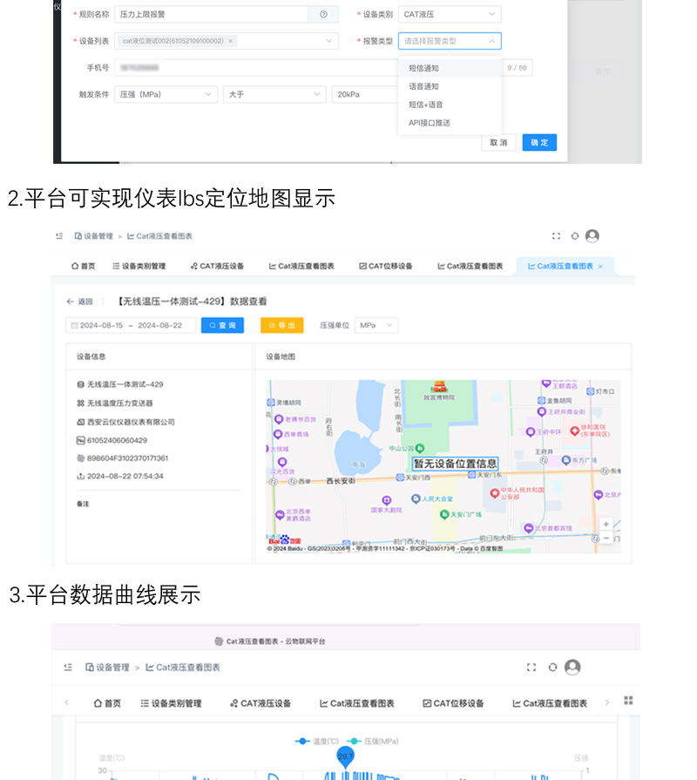Open the user avatar menu in the middle panel
The height and width of the screenshot is (780, 697).
(592, 236)
